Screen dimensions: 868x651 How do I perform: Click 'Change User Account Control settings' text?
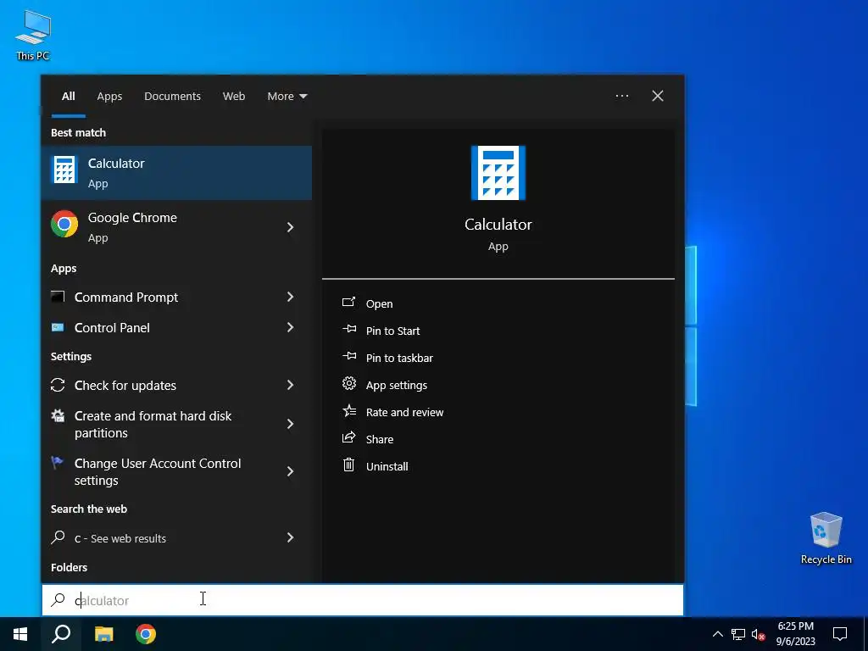[x=158, y=471]
